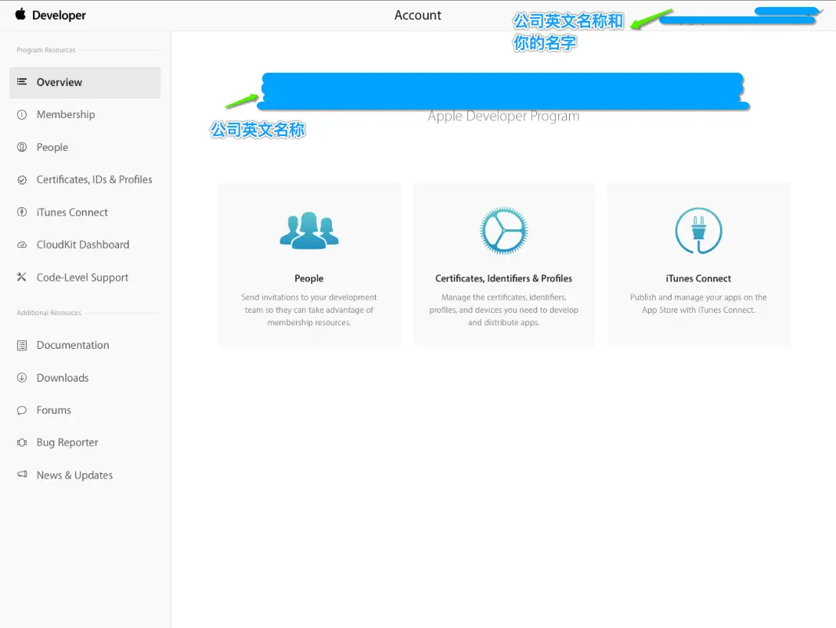This screenshot has height=628, width=836.
Task: Click the iTunes Connect sidebar icon
Action: [22, 212]
